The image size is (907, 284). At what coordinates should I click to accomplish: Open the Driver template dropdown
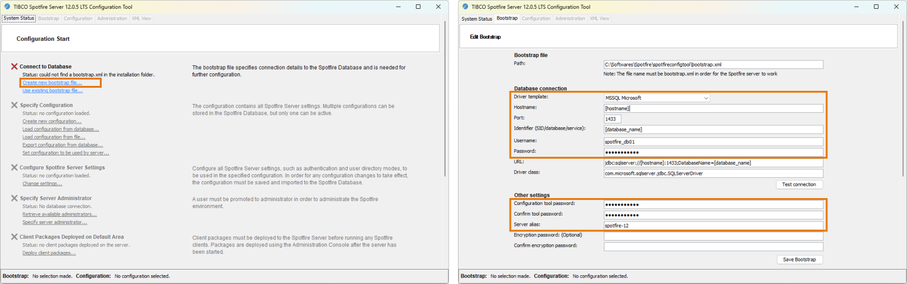tap(657, 98)
